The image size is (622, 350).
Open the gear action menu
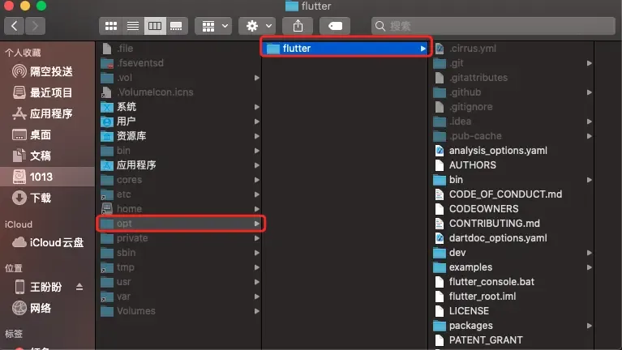tap(257, 26)
